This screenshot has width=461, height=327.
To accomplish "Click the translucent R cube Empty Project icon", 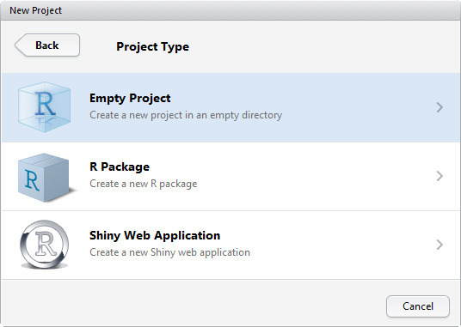I will (x=44, y=107).
